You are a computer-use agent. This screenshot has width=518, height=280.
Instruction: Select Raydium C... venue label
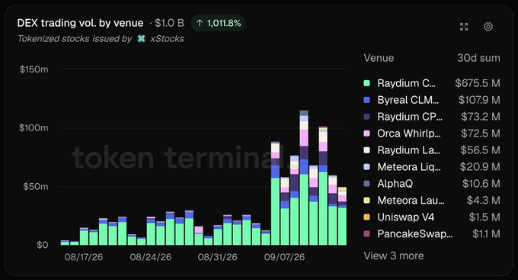[406, 83]
